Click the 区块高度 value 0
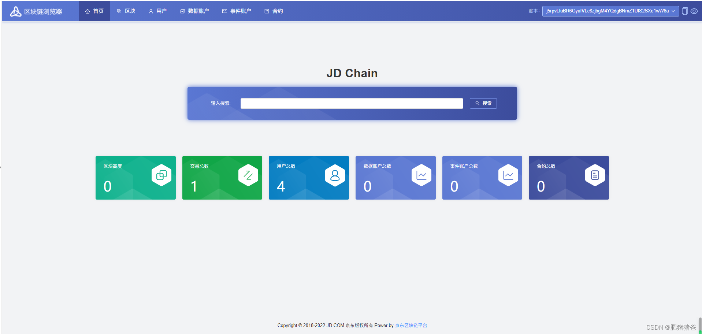Screen dimensions: 702x334 (108, 186)
